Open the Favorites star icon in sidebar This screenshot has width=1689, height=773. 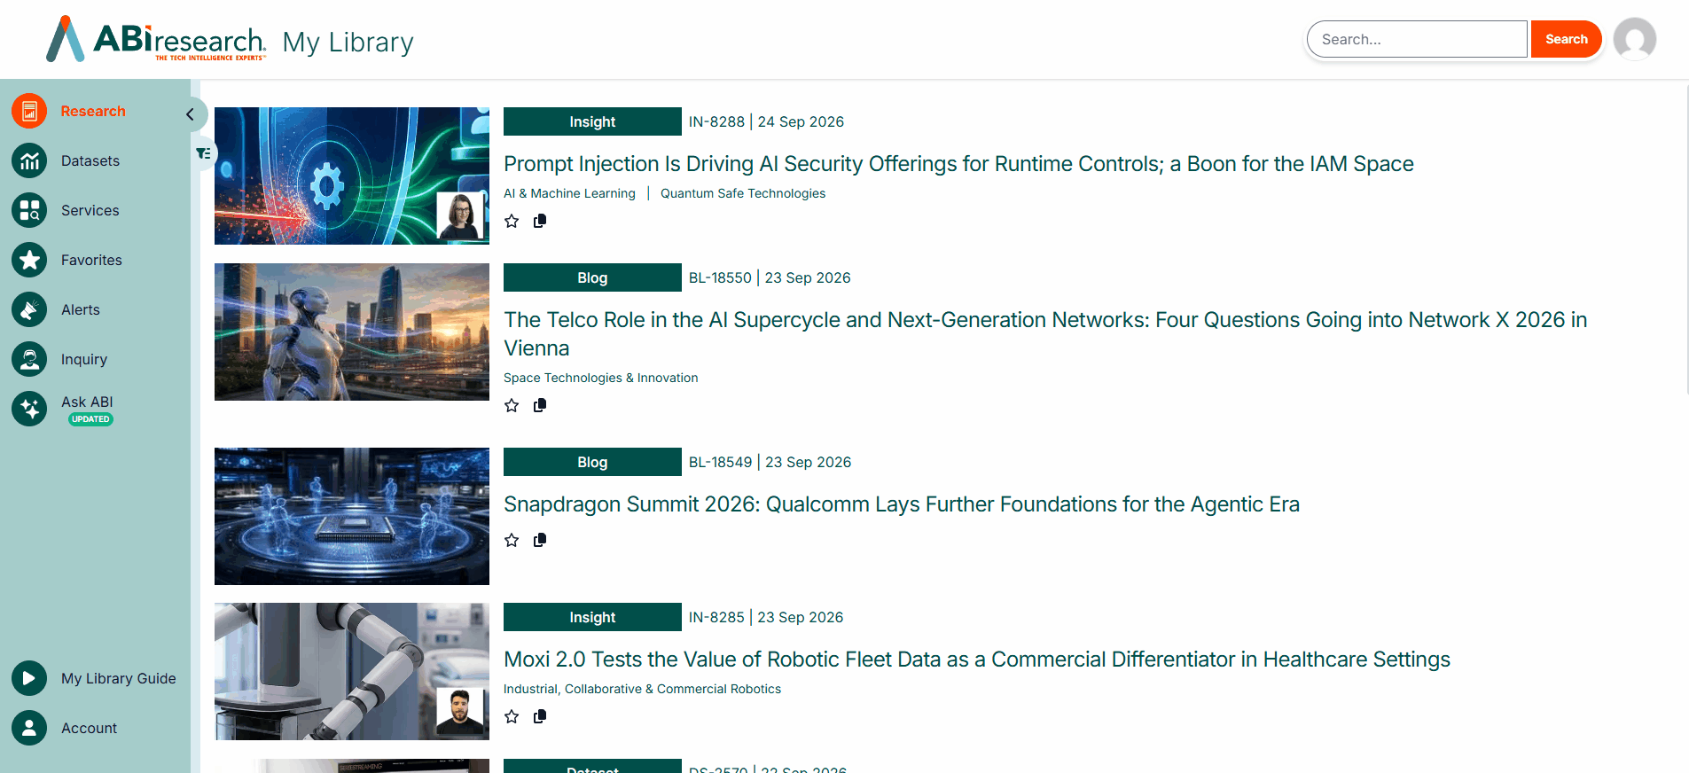(29, 260)
